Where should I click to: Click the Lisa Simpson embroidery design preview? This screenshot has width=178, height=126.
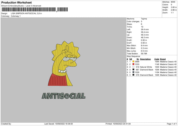(64, 64)
